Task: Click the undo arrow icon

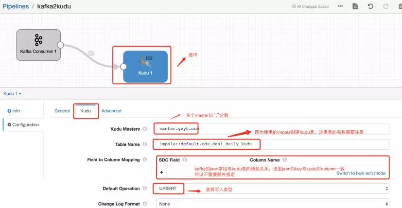Action: pyautogui.click(x=370, y=6)
